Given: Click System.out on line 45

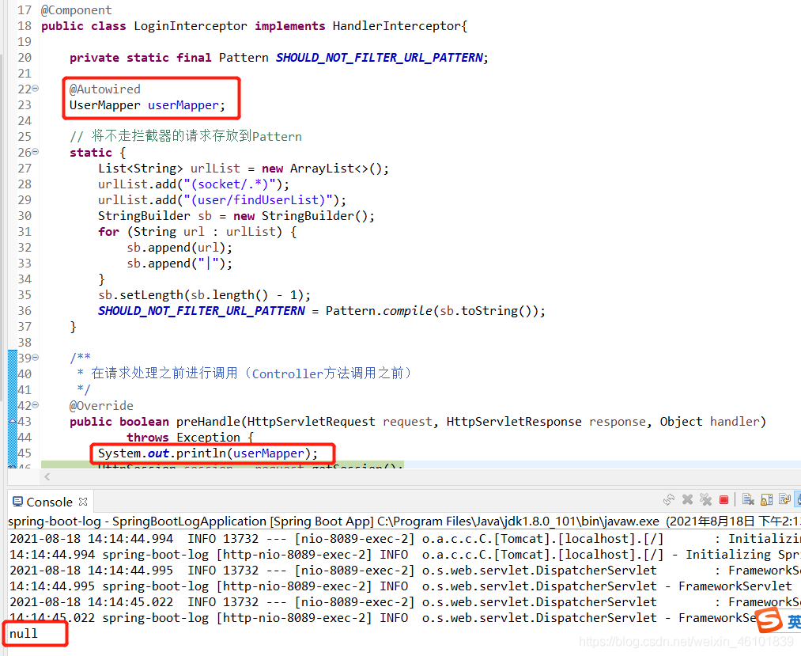Looking at the screenshot, I should click(x=134, y=453).
